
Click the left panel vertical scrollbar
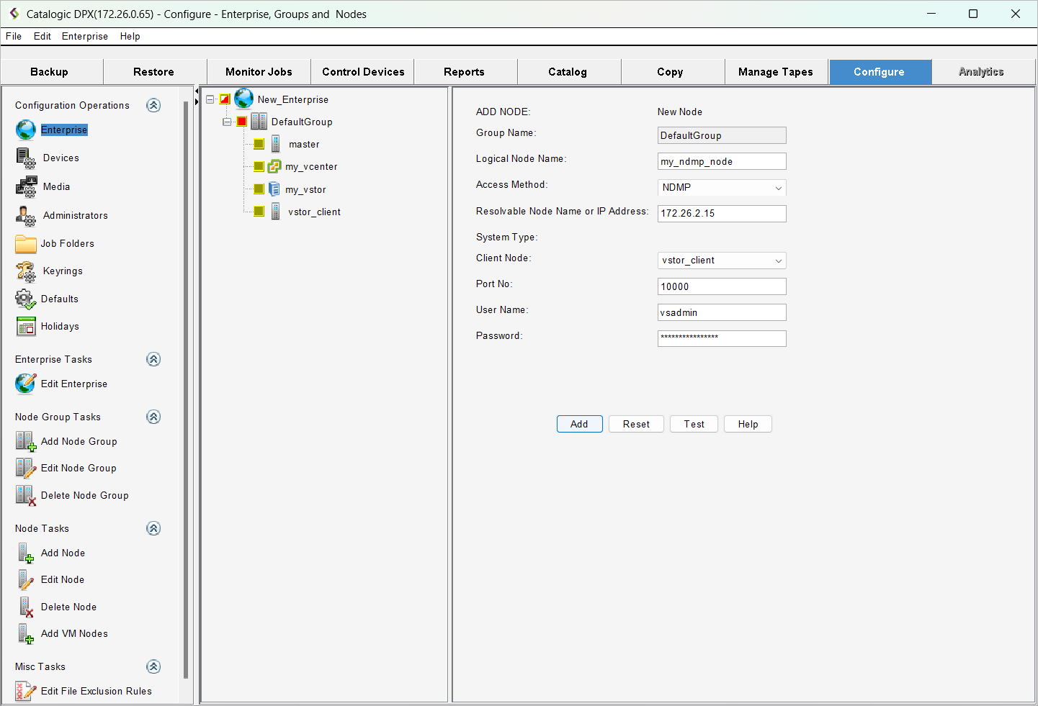point(186,389)
